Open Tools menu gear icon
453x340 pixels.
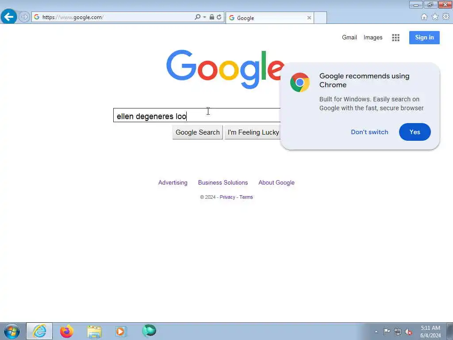point(446,17)
